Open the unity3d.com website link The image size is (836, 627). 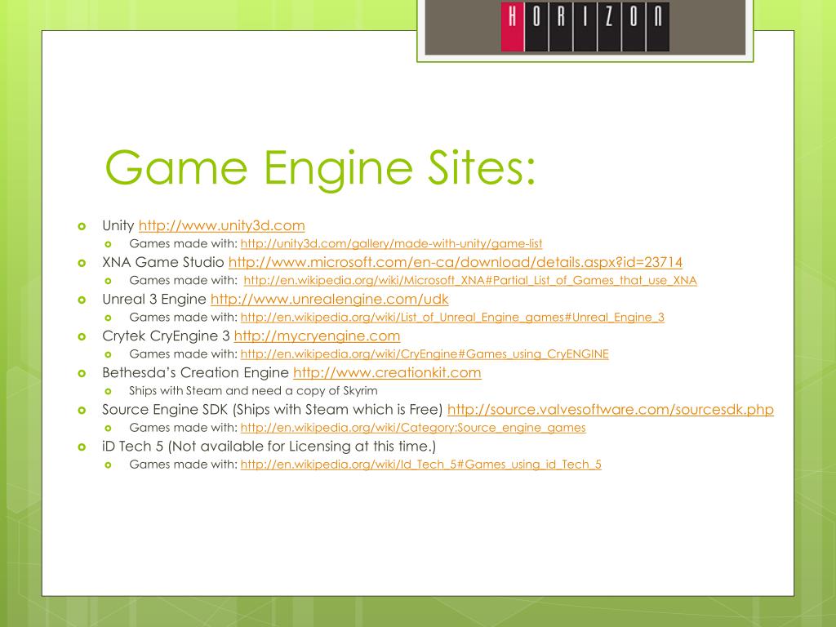click(x=222, y=225)
